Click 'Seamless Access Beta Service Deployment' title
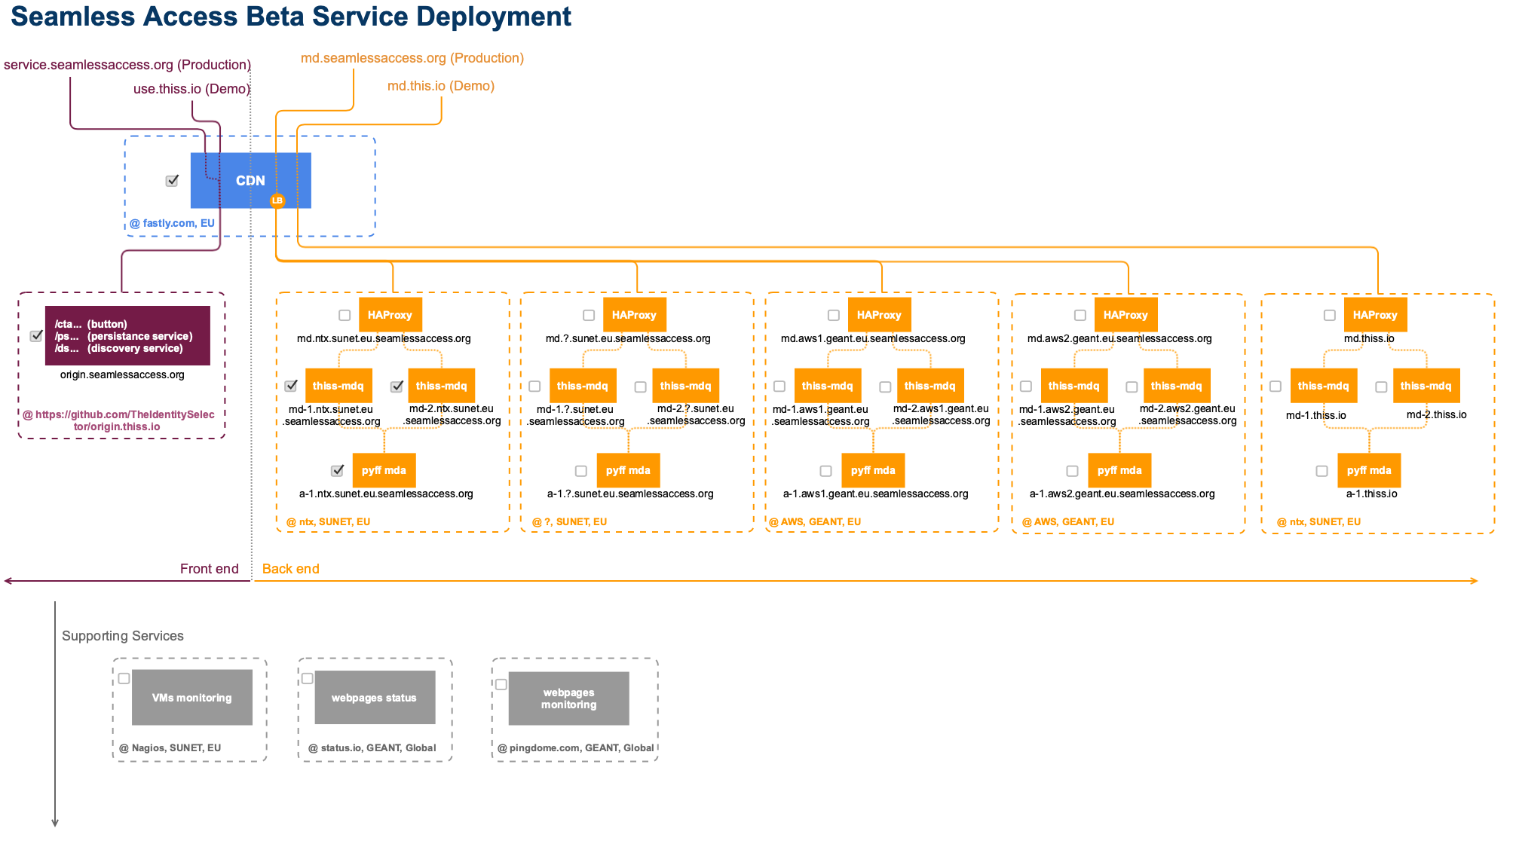 point(291,17)
